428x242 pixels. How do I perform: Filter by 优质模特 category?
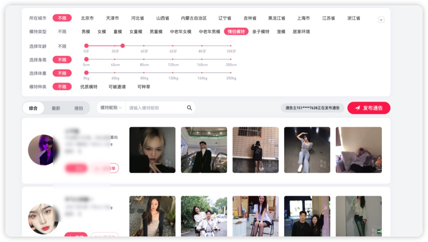pos(89,87)
